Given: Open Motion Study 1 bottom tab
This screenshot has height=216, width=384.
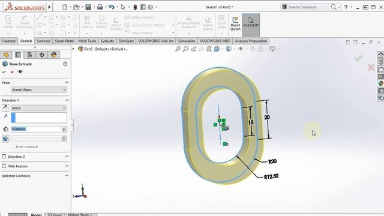Looking at the screenshot, I should point(80,215).
